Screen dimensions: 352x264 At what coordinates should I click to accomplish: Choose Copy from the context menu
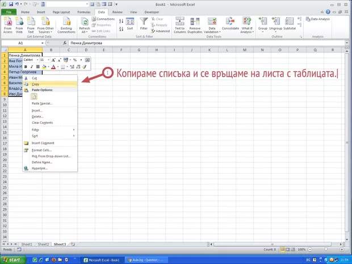point(36,84)
